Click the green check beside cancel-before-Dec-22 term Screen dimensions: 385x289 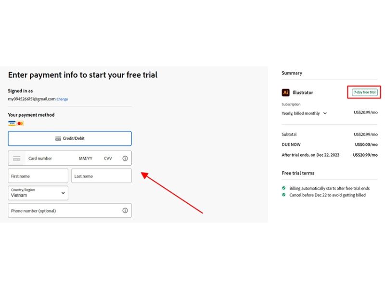[x=284, y=195]
